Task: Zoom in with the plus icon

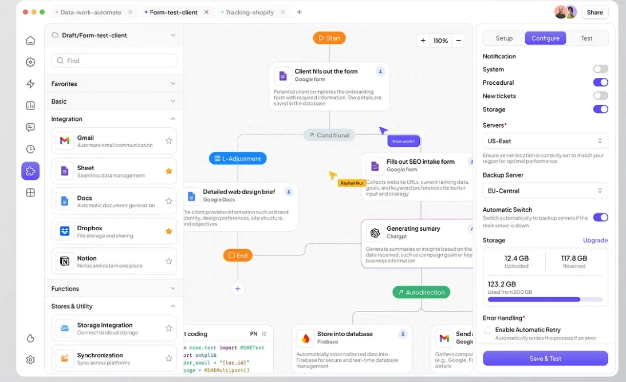Action: pos(423,40)
